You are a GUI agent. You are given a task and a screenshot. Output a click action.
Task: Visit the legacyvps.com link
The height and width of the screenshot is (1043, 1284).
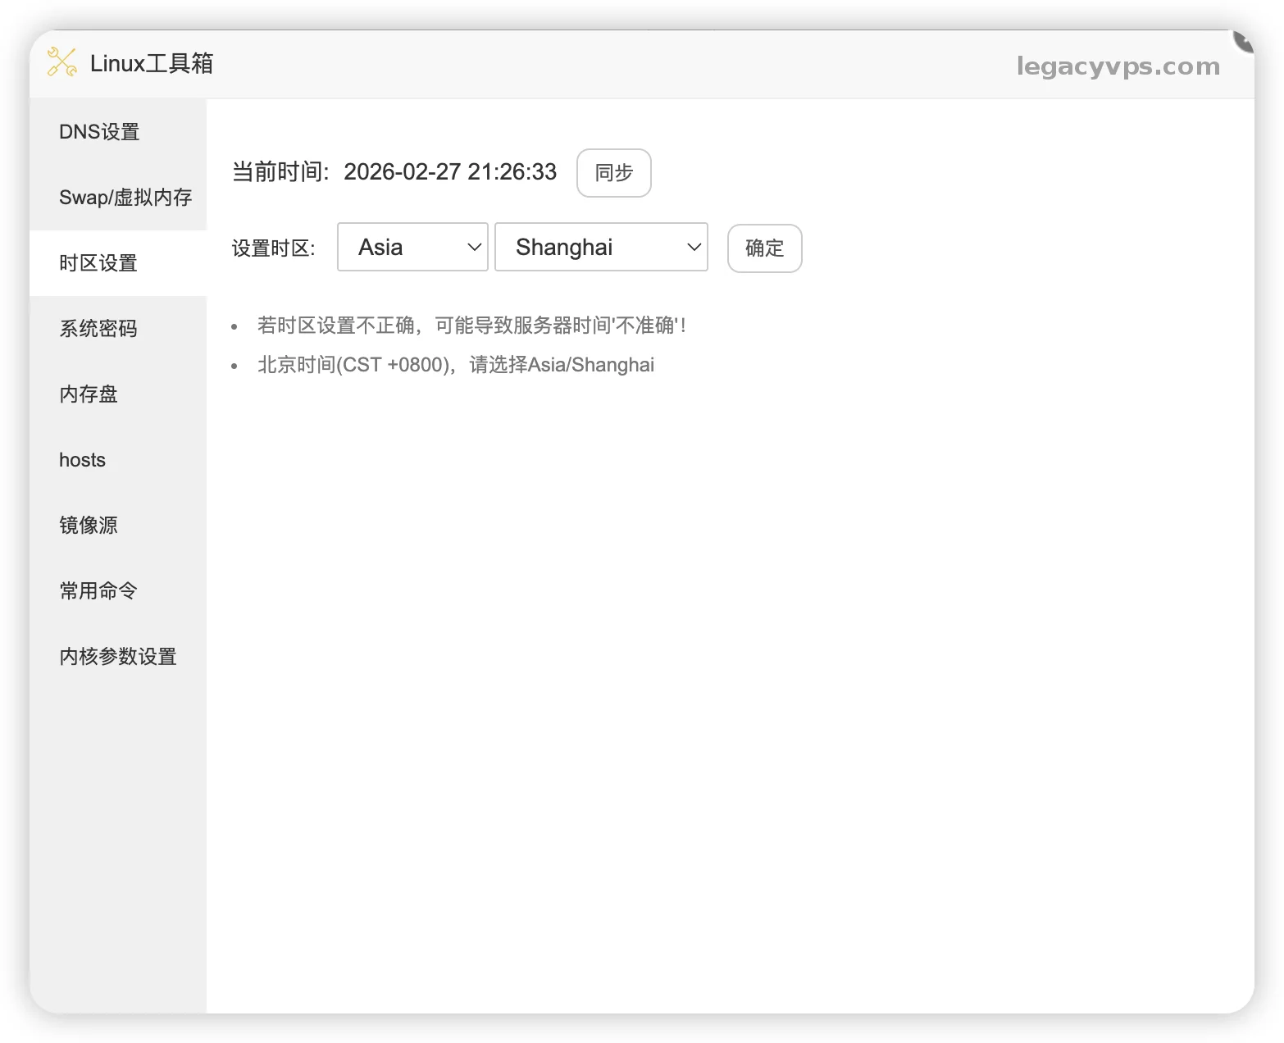coord(1118,66)
